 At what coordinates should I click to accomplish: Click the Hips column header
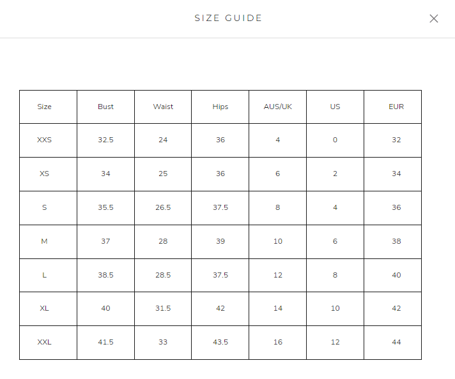coord(220,107)
